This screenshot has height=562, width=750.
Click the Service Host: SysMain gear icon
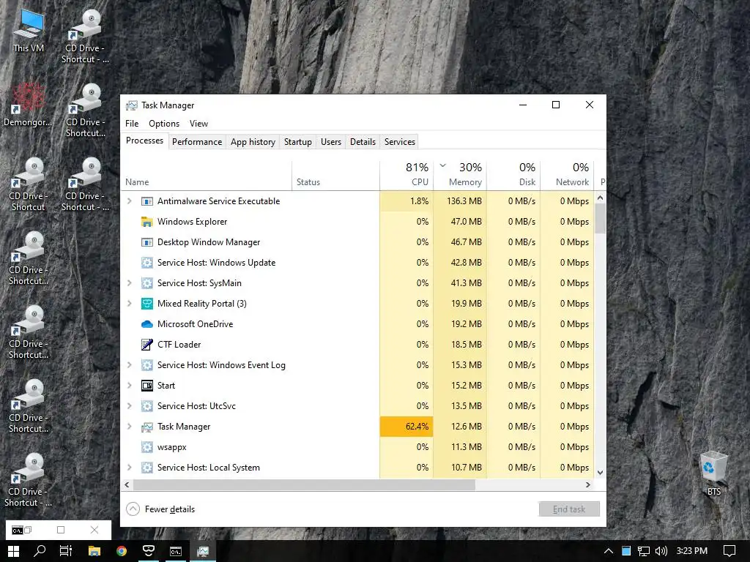point(146,283)
